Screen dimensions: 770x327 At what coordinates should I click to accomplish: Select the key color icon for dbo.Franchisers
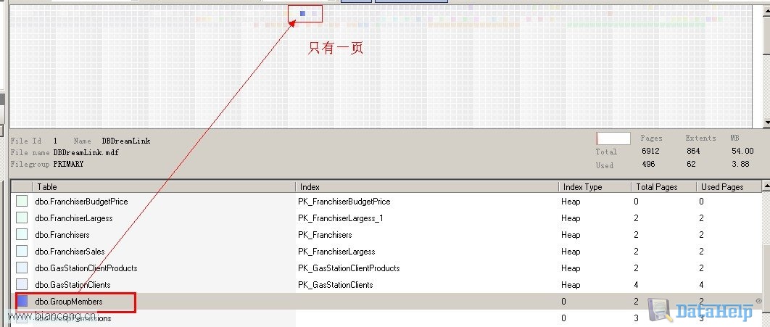coord(22,235)
